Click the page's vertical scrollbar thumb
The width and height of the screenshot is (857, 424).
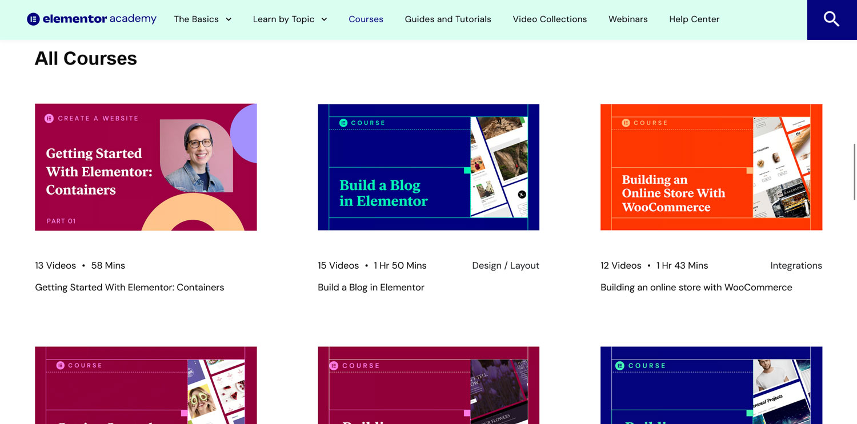pyautogui.click(x=854, y=171)
